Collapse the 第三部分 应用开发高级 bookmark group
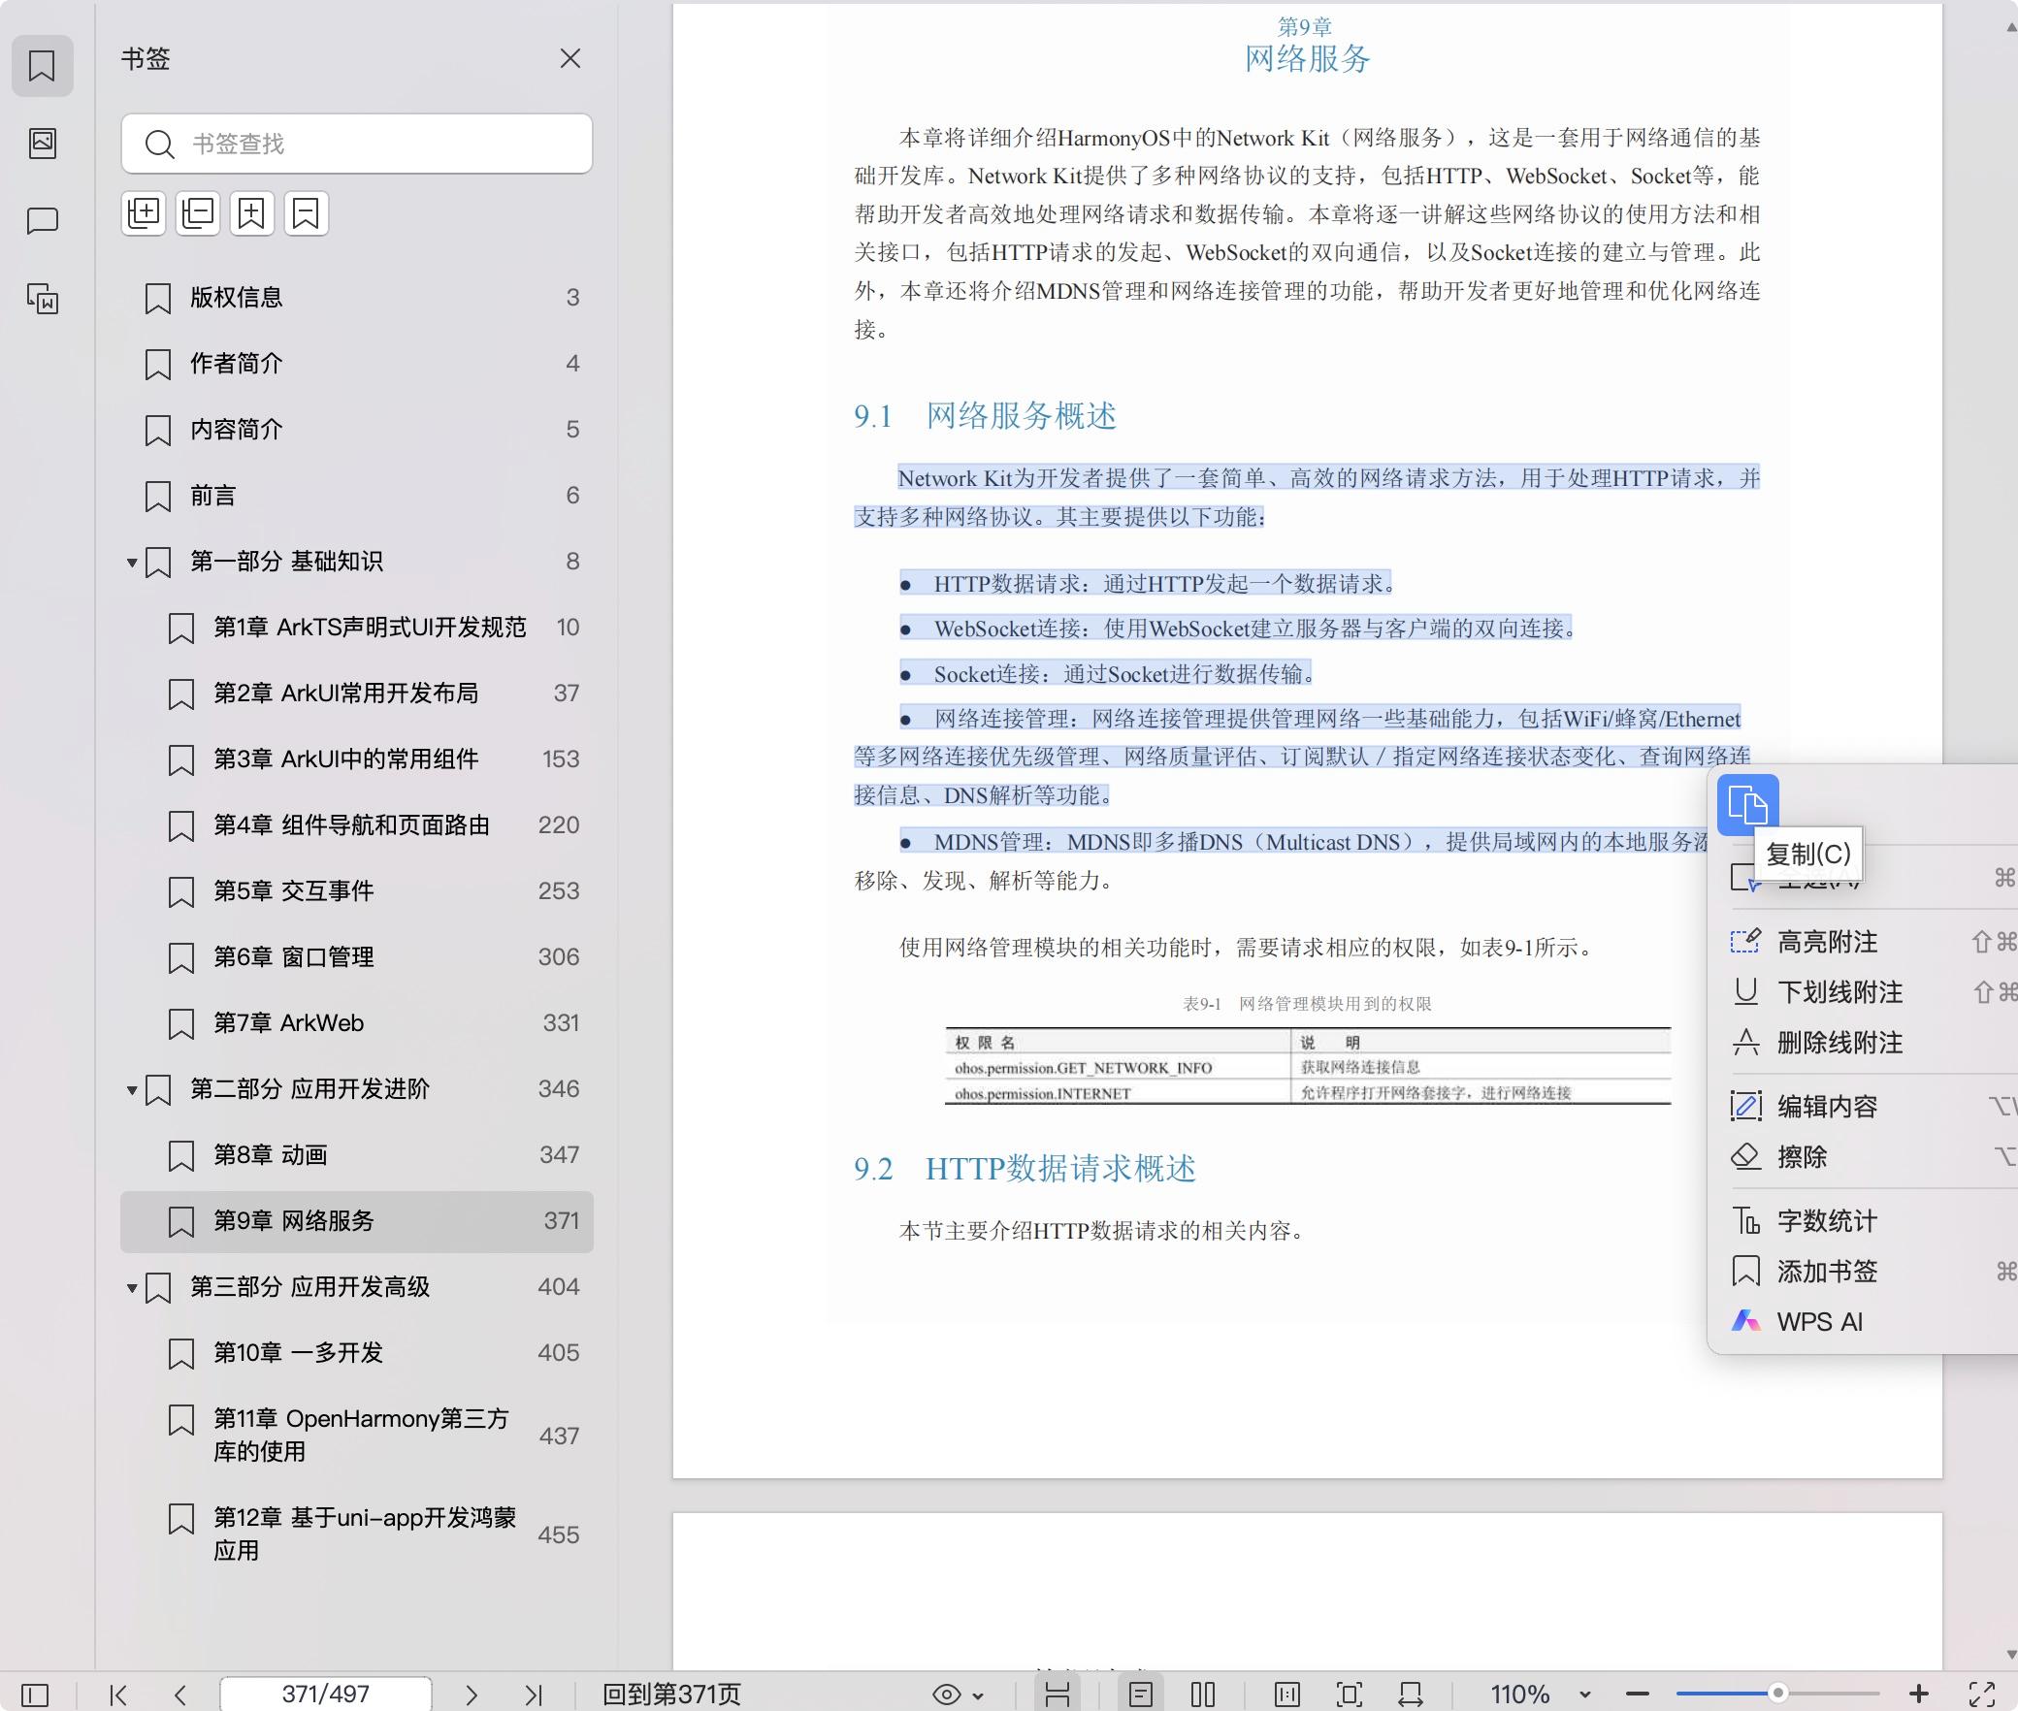Image resolution: width=2018 pixels, height=1711 pixels. (132, 1287)
